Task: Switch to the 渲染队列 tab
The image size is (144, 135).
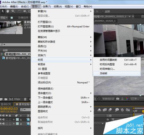Action: tap(6, 104)
